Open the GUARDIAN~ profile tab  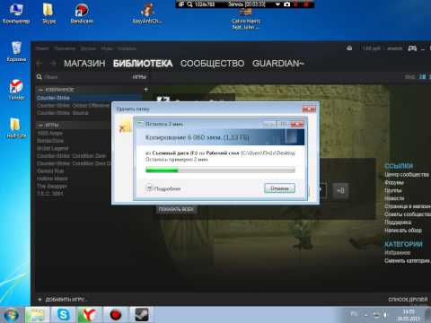coord(278,64)
